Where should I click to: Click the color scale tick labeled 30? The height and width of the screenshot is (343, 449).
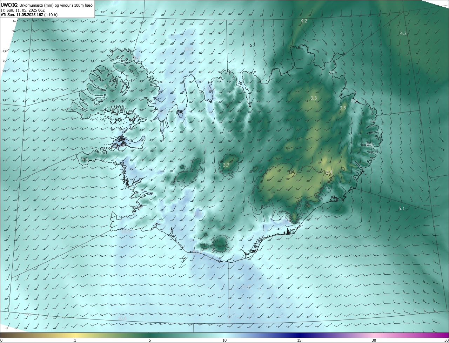coord(374,340)
